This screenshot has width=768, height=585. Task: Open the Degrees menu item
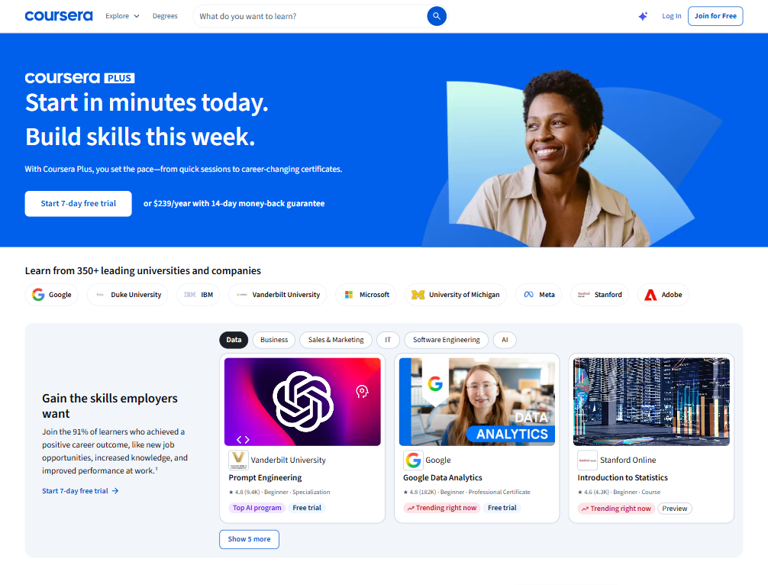(x=165, y=16)
